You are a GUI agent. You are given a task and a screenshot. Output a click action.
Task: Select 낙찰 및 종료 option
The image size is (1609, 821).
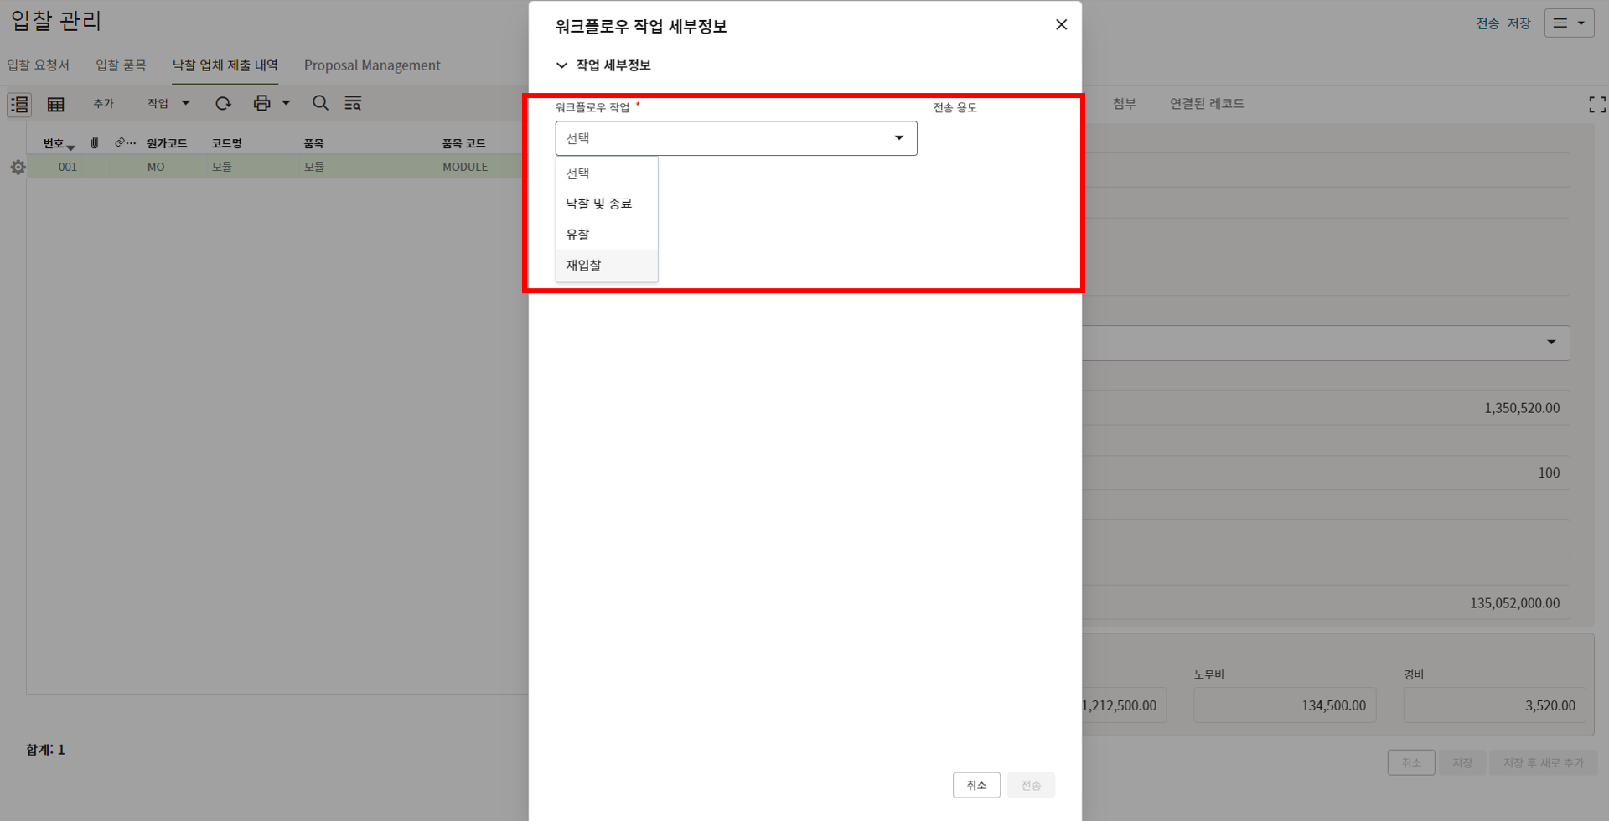pyautogui.click(x=598, y=204)
